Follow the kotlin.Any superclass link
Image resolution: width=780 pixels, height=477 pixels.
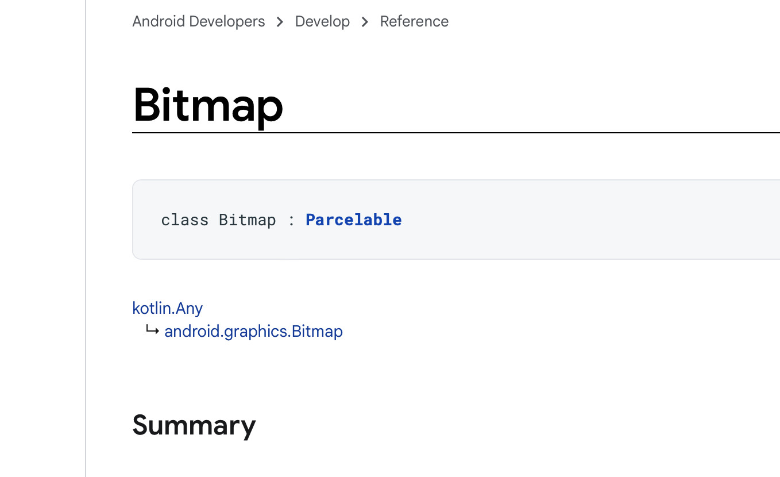click(x=167, y=308)
